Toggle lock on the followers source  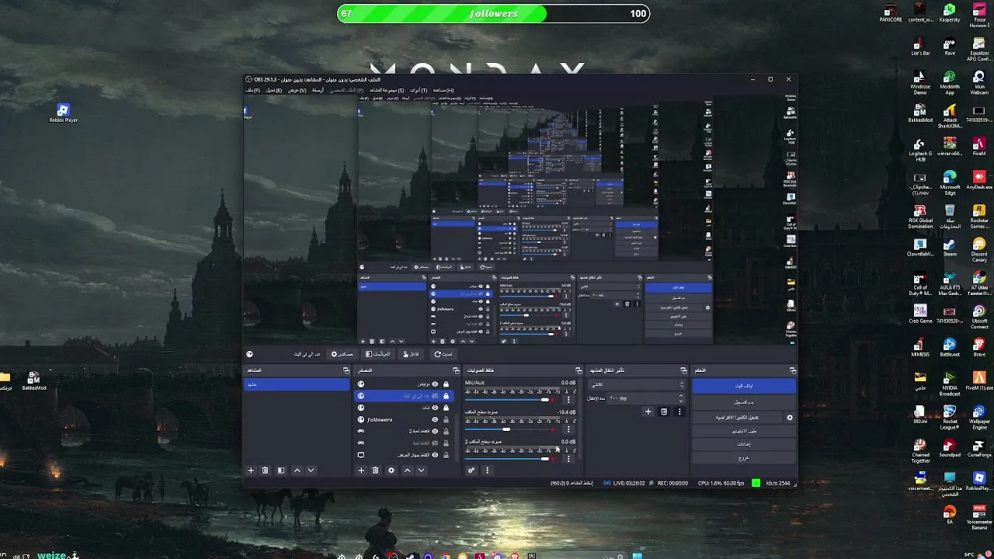point(446,419)
